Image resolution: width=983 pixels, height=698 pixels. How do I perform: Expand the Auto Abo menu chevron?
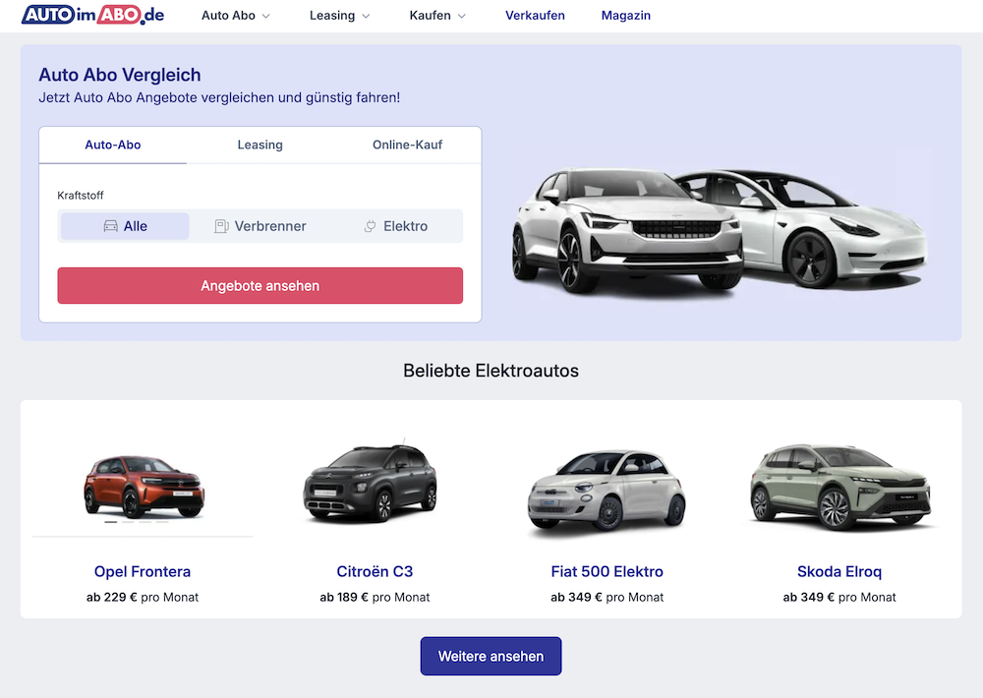point(265,17)
